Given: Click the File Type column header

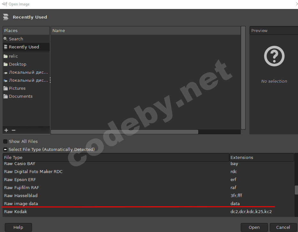Looking at the screenshot, I should point(116,157).
